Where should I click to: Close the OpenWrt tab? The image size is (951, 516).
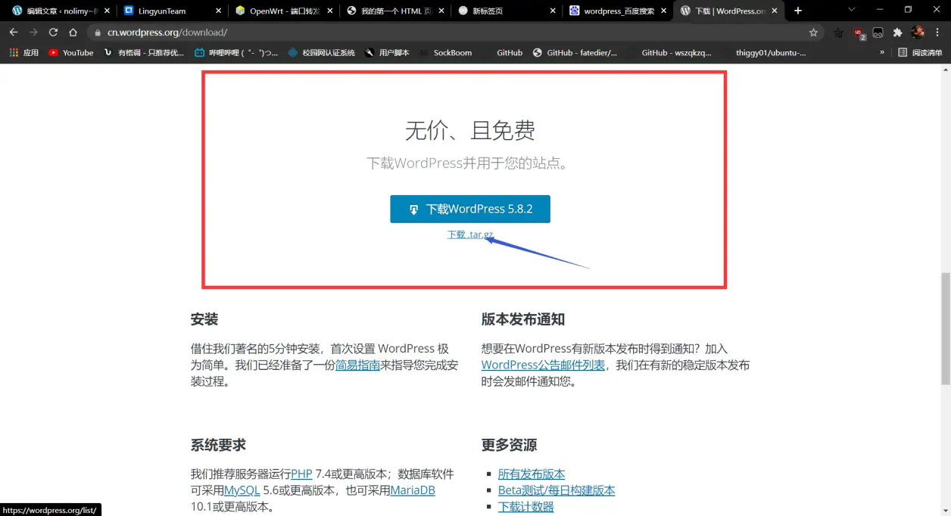tap(330, 11)
